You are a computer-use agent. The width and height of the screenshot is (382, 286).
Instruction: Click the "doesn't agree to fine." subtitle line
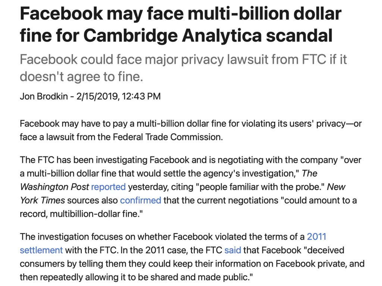tap(81, 77)
